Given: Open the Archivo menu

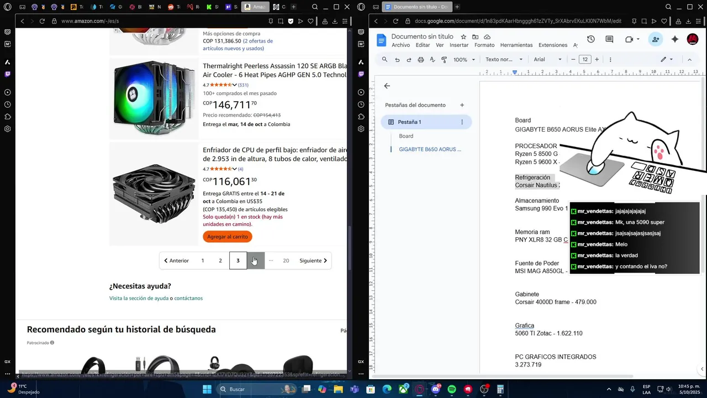Looking at the screenshot, I should coord(400,45).
